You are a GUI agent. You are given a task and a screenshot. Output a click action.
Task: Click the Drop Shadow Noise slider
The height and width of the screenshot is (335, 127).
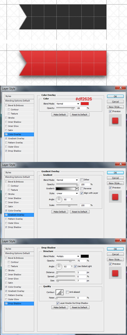tap(65, 298)
